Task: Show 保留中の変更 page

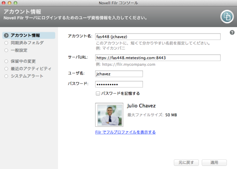Action: 20,61
